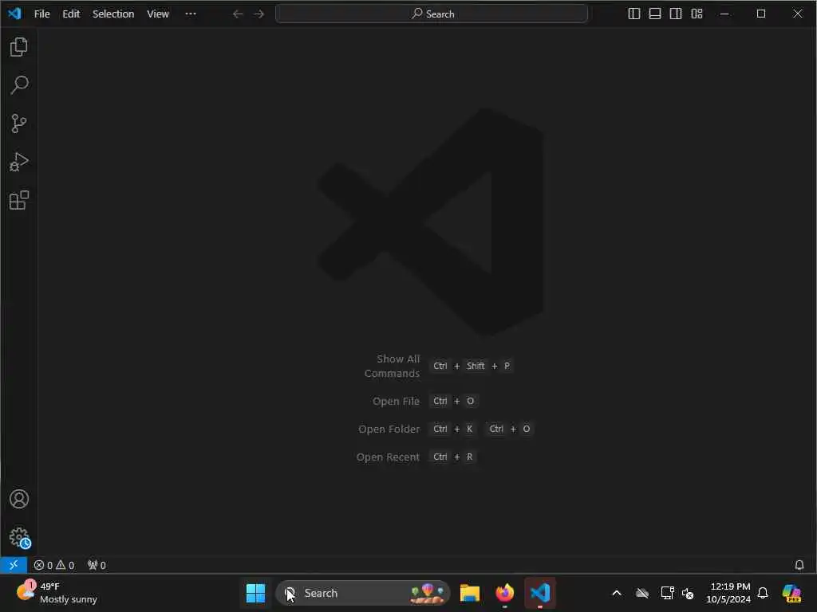This screenshot has width=817, height=612.
Task: Toggle the bottom panel layout icon
Action: click(655, 14)
